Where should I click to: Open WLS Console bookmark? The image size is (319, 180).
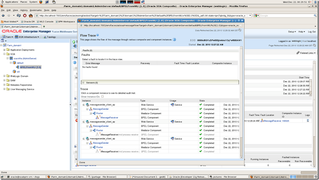(45, 22)
